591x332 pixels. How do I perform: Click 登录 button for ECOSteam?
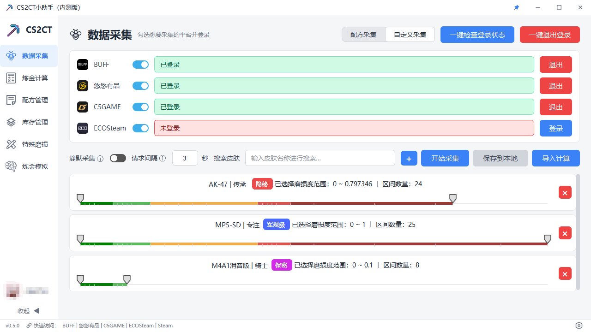[x=556, y=128]
